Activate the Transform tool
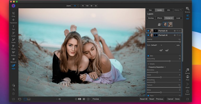 tap(13, 20)
